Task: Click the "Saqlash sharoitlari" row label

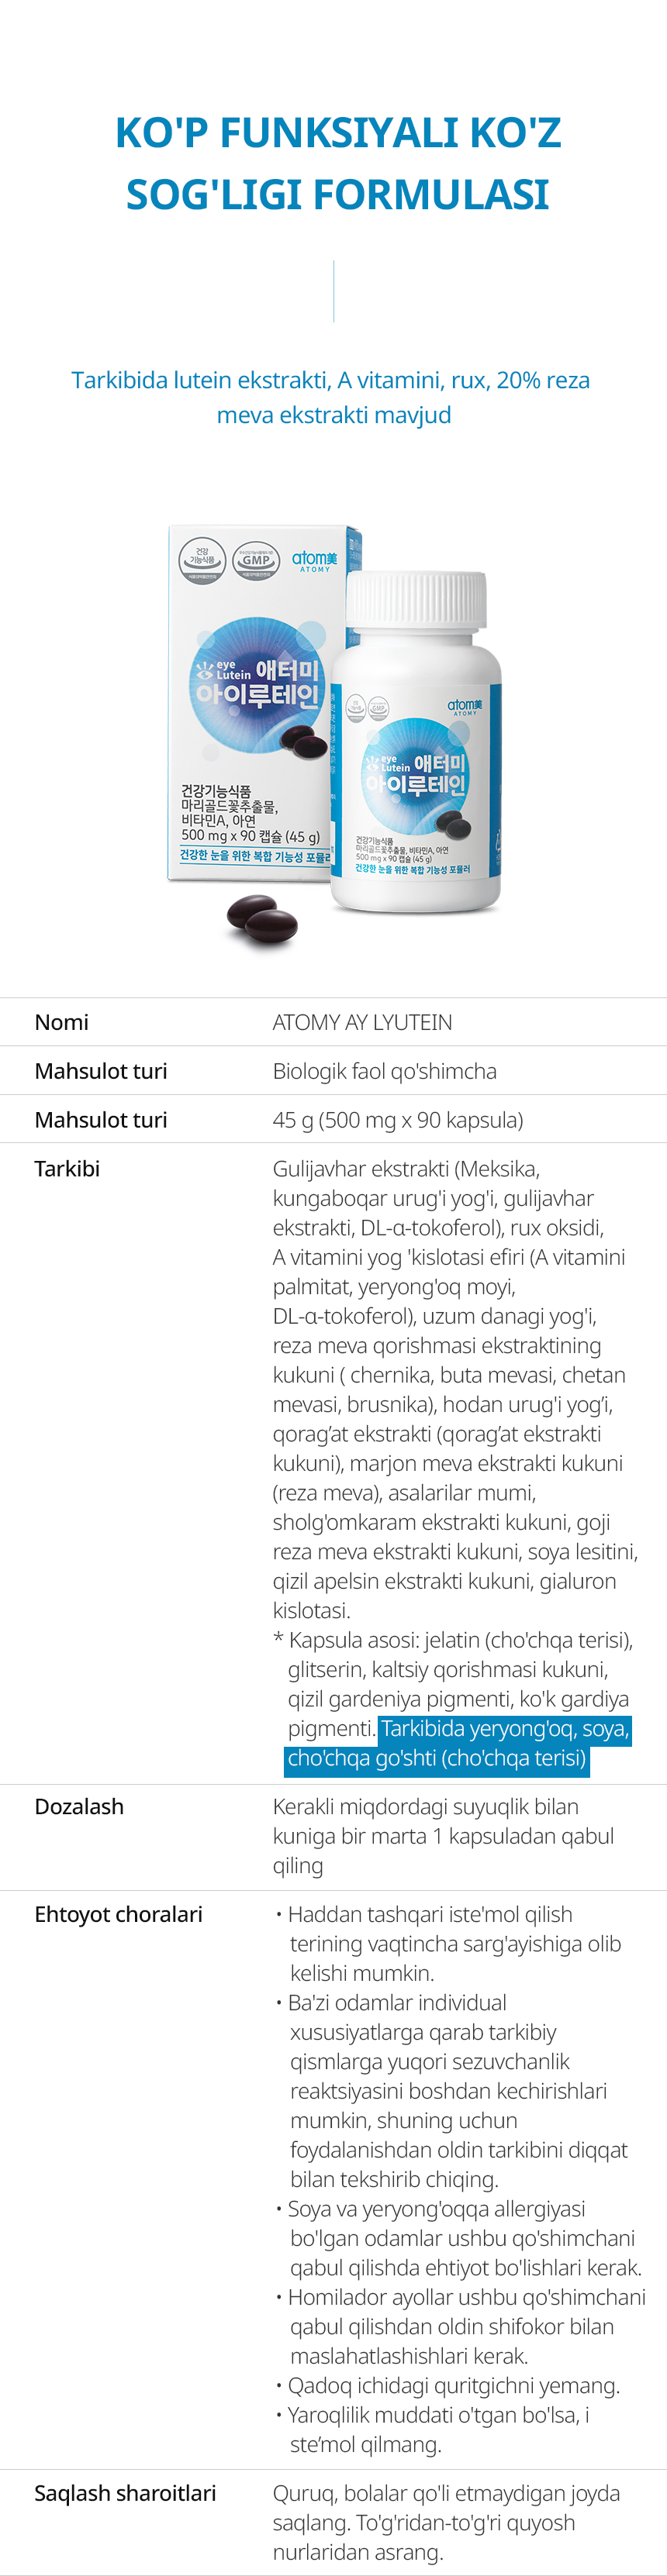Action: 125,2494
